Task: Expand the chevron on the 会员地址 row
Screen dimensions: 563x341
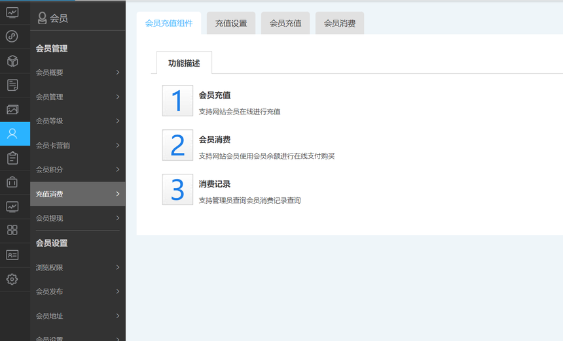Action: pos(118,316)
